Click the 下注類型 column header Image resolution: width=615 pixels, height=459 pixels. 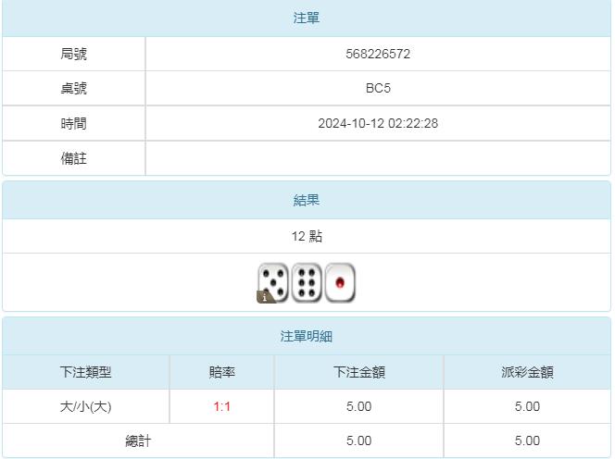tap(86, 372)
